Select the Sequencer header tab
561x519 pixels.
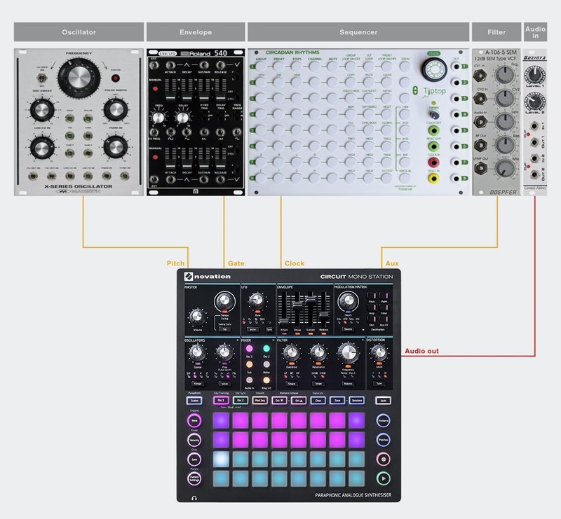358,32
